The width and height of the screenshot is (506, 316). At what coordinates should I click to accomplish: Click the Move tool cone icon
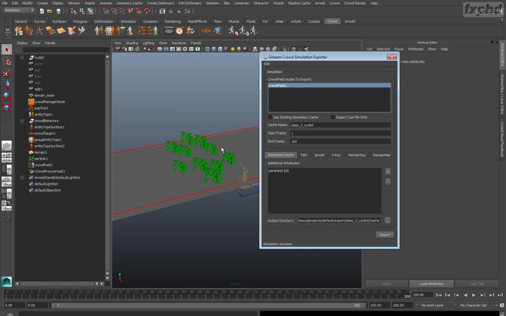coord(7,85)
